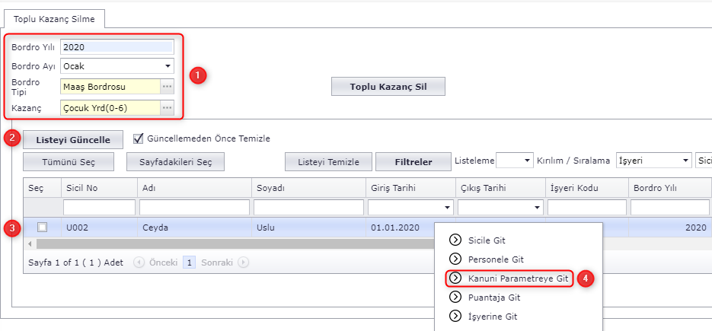Go to next page with Sonraki arrow
This screenshot has height=331, width=712.
coord(243,263)
